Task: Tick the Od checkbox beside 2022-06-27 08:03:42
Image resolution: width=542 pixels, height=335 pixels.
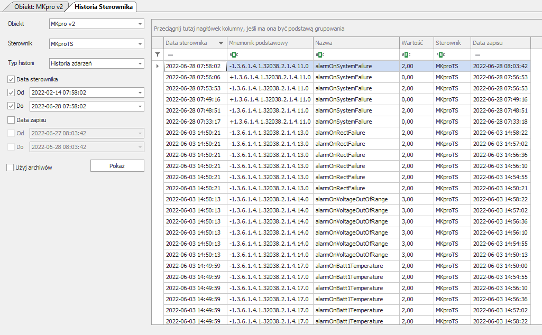Action: tap(11, 133)
